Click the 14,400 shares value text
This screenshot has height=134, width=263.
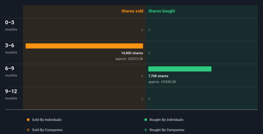click(x=132, y=53)
